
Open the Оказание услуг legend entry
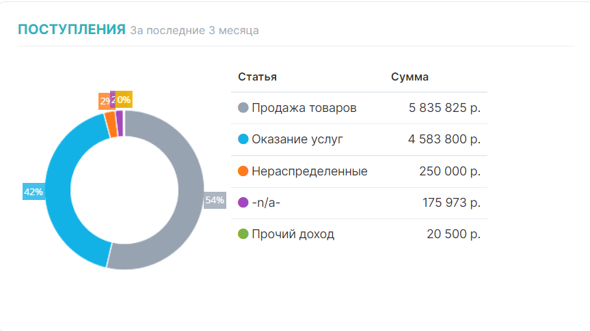297,140
